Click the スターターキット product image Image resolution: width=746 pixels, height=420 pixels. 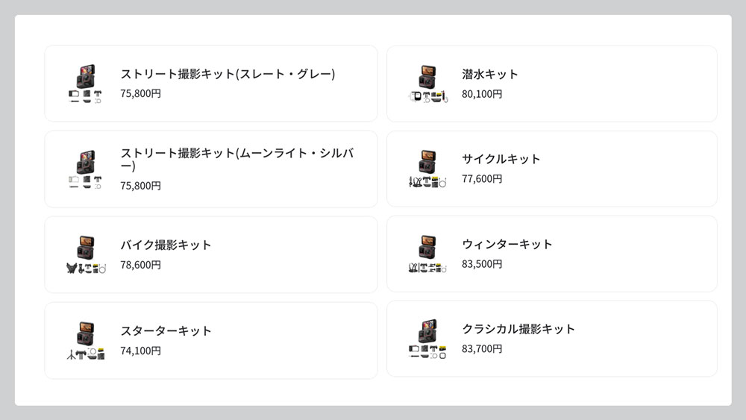tap(85, 341)
